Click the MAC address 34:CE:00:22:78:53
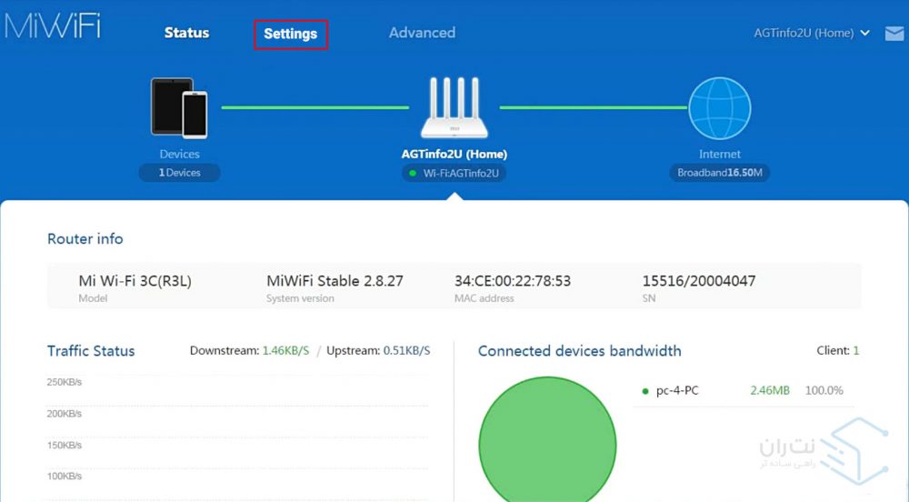This screenshot has height=502, width=909. tap(512, 281)
